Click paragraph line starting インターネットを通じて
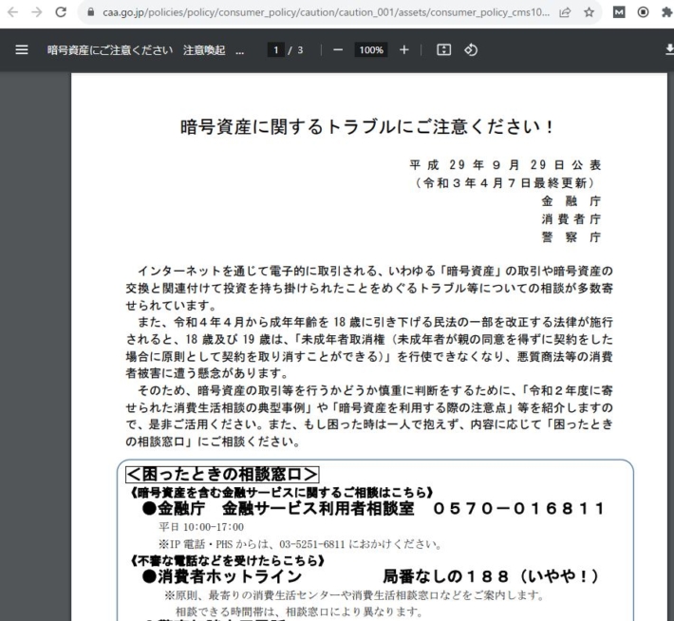Viewport: 674px width, 621px height. click(x=375, y=271)
